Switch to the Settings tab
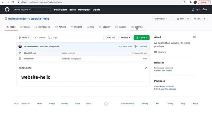The width and height of the screenshot is (212, 119). [137, 27]
